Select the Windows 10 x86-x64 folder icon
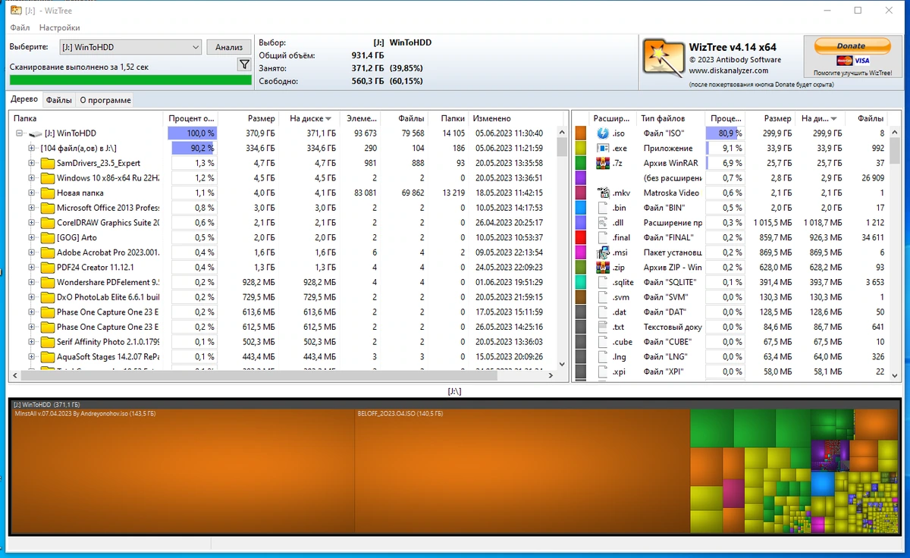This screenshot has height=558, width=910. tap(47, 178)
